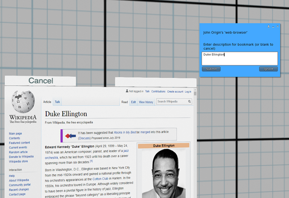
Task: Minimize the bookmark dialog
Action: click(x=273, y=26)
